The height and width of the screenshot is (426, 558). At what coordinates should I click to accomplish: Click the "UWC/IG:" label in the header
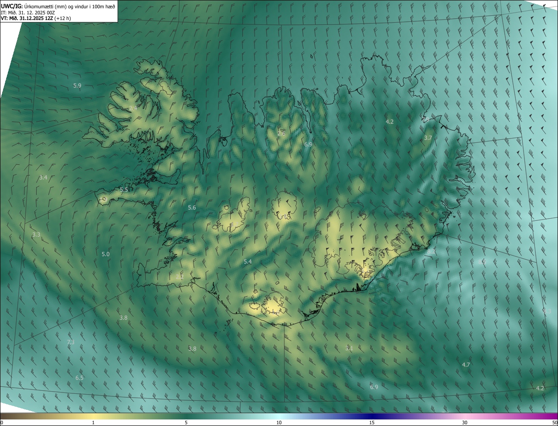pos(12,6)
